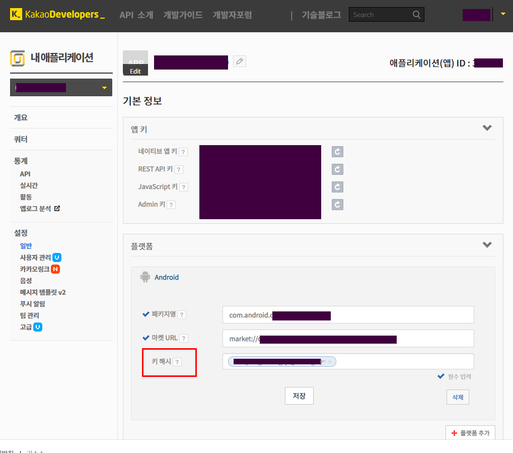Open 음성 settings
Viewport: 513px width, 453px height.
[x=26, y=281]
